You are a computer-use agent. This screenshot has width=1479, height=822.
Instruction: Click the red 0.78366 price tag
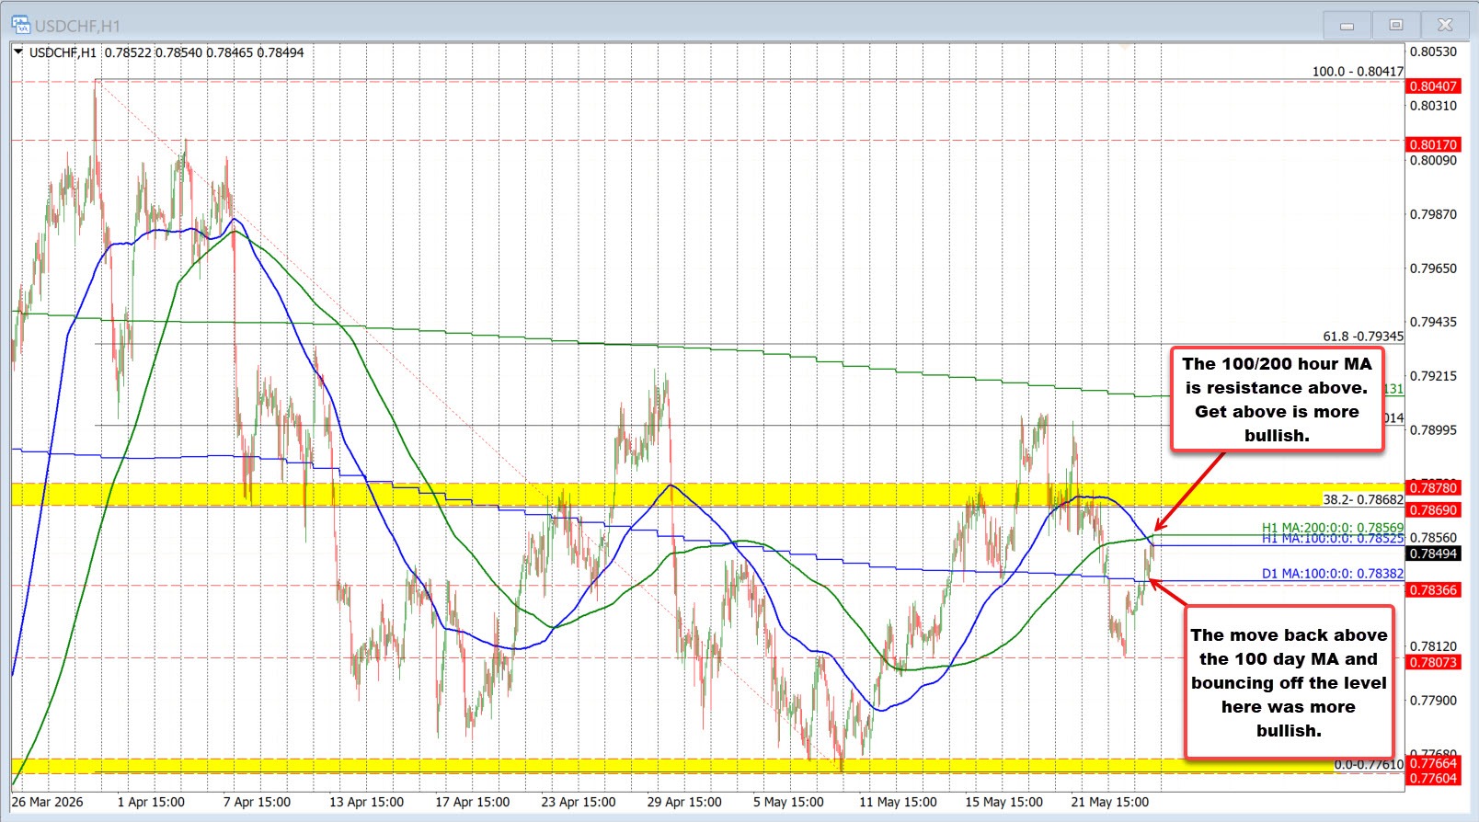coord(1434,589)
